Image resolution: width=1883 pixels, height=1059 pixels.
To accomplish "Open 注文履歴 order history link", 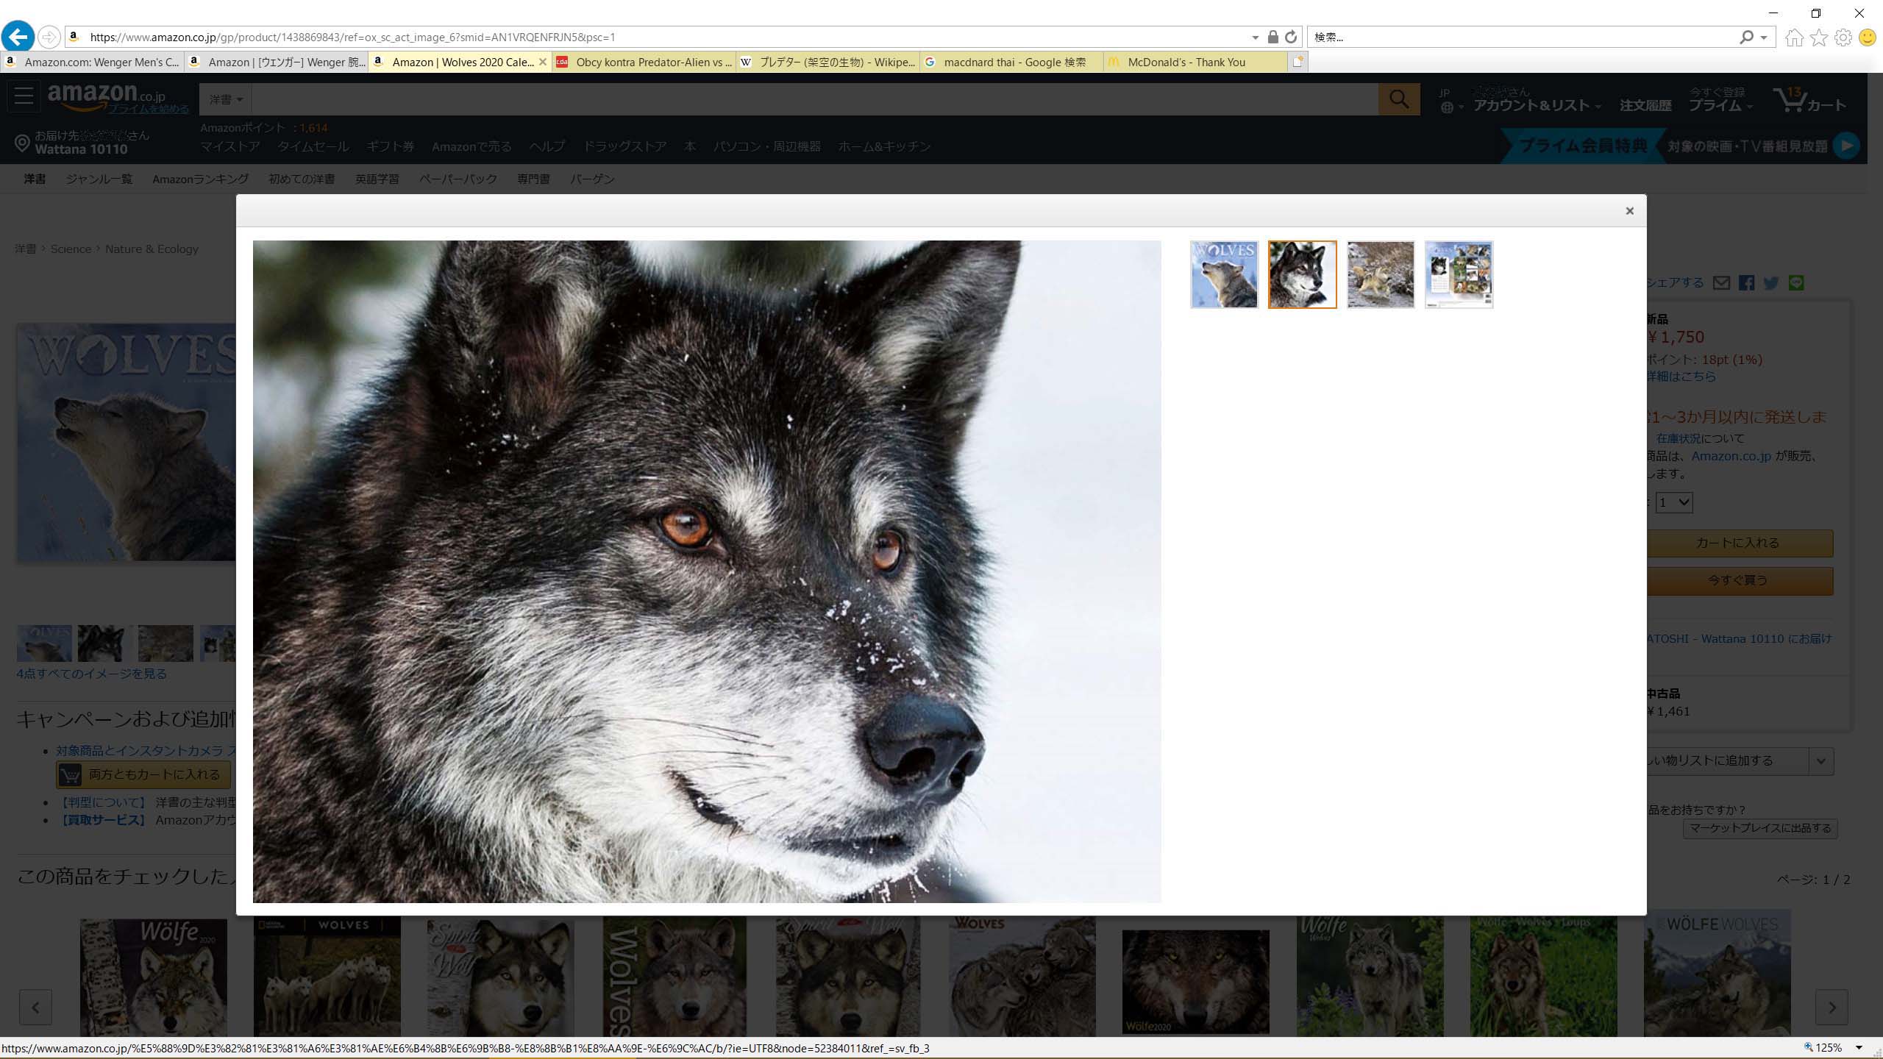I will 1645,105.
